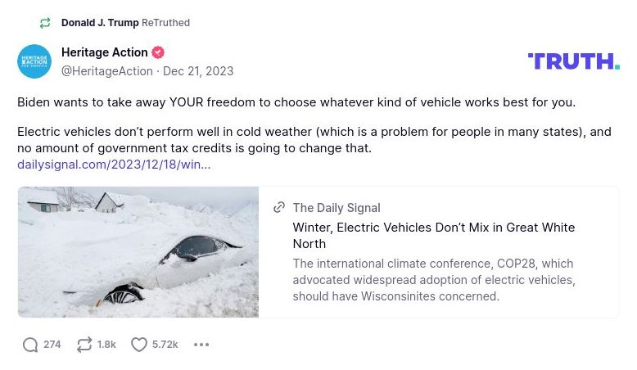Click the reply comment bubble icon

point(30,345)
